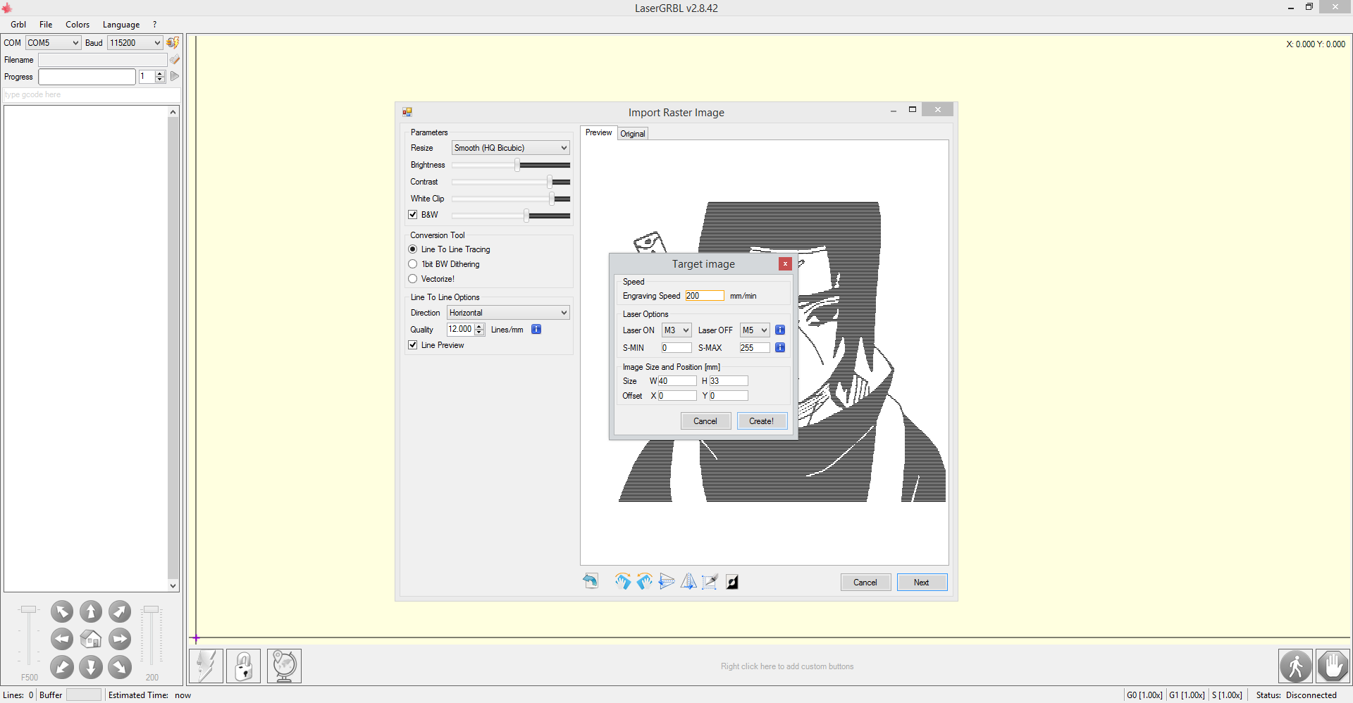The height and width of the screenshot is (703, 1353).
Task: Jog down-right with the diagonal arrow button
Action: (120, 667)
